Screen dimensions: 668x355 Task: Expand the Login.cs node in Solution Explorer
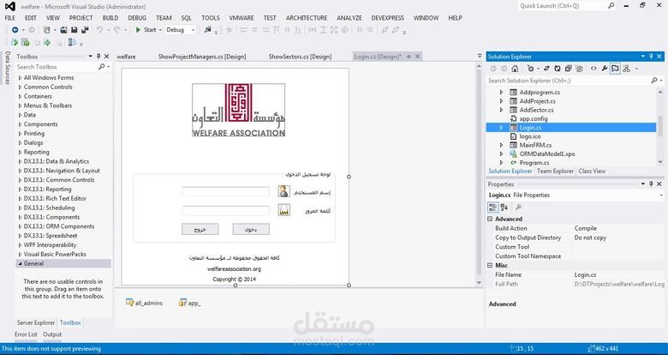pos(501,128)
